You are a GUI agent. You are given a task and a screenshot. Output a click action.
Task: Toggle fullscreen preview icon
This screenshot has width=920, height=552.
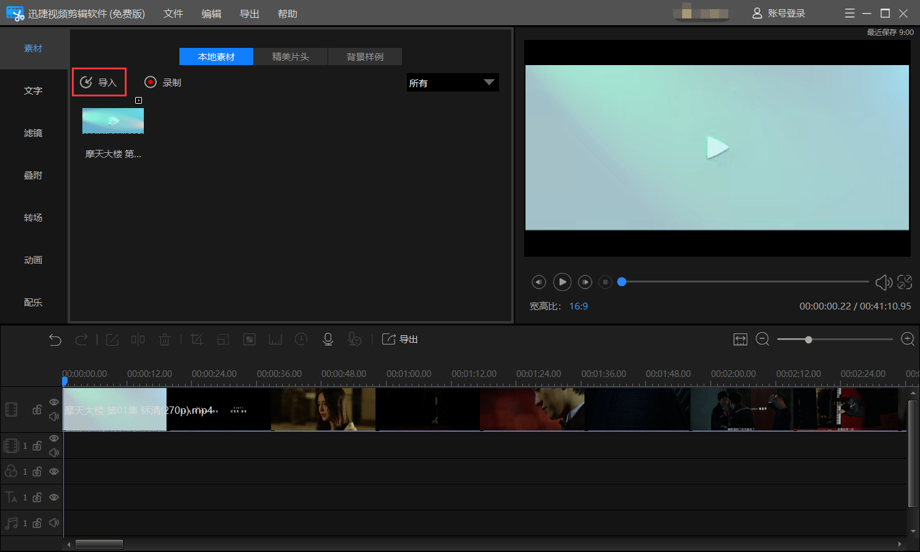click(905, 282)
